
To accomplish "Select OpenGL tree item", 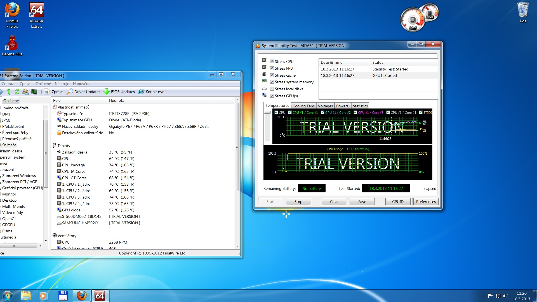I will (9, 219).
